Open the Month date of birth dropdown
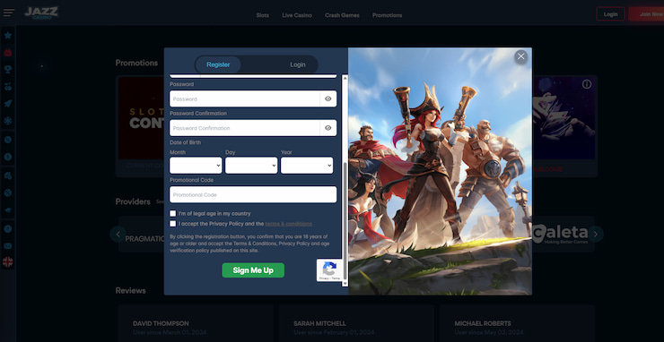The height and width of the screenshot is (342, 664). [x=196, y=166]
